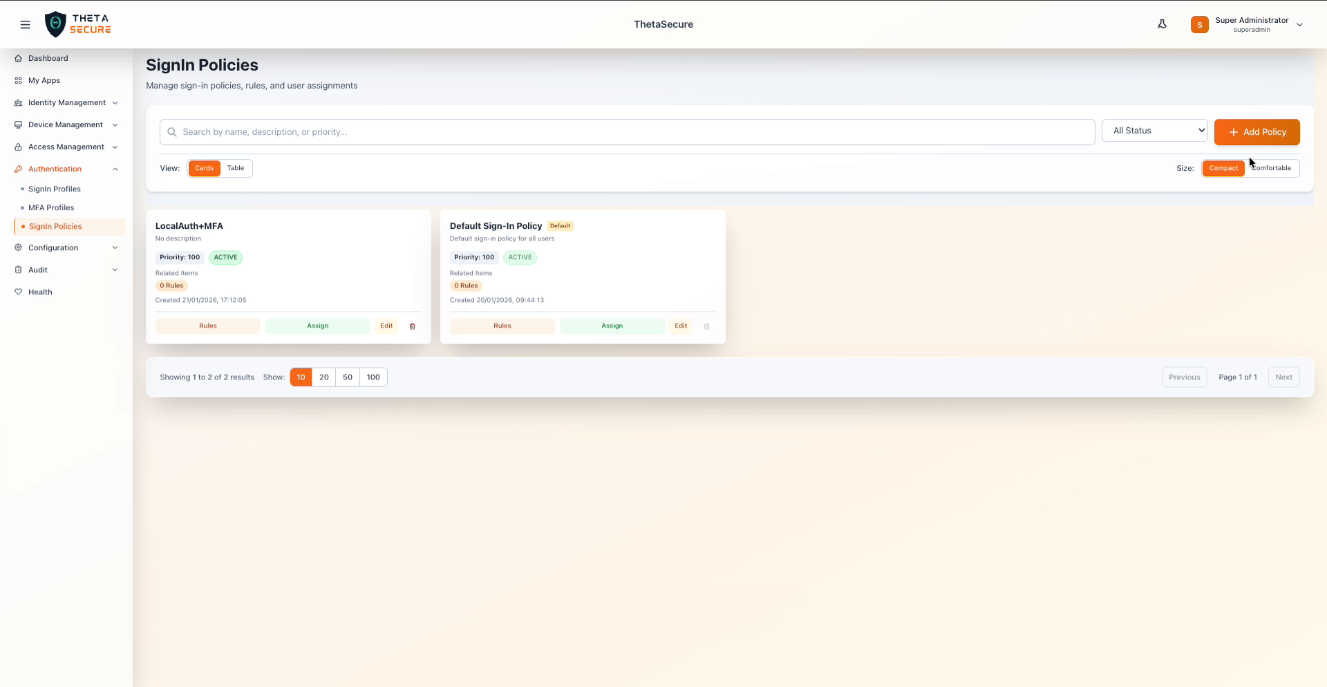Select the My Apps grid icon

[18, 80]
